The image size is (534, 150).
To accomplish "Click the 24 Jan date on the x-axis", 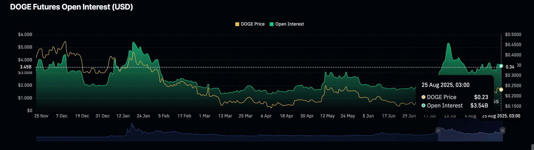I will (x=143, y=116).
